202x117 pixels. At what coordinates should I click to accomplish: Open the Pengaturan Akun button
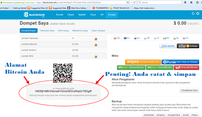[x=189, y=90]
